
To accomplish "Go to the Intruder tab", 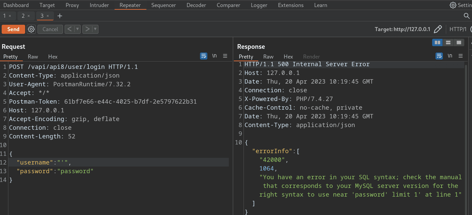I will [x=99, y=5].
